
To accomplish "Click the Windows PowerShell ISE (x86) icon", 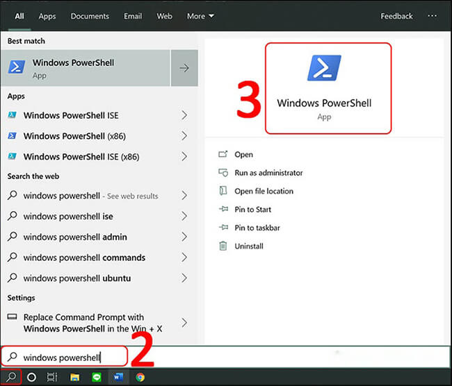I will tap(12, 156).
